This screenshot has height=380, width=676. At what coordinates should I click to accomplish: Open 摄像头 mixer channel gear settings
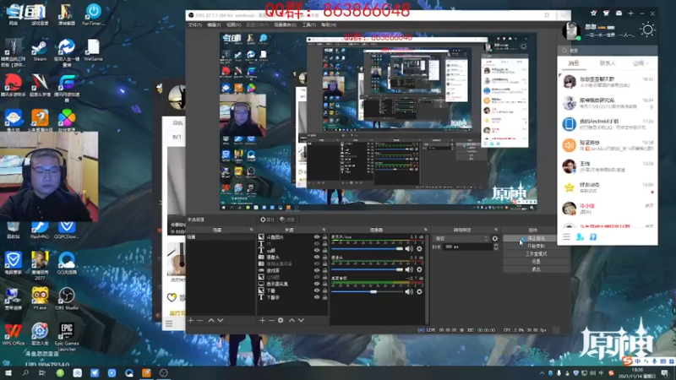419,269
